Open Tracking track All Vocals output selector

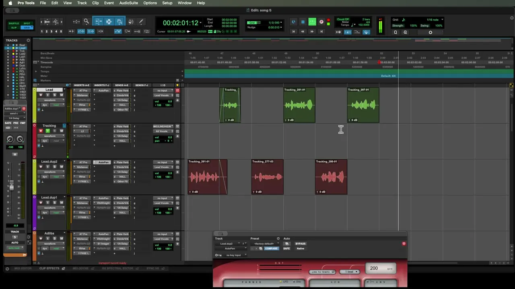(x=163, y=131)
